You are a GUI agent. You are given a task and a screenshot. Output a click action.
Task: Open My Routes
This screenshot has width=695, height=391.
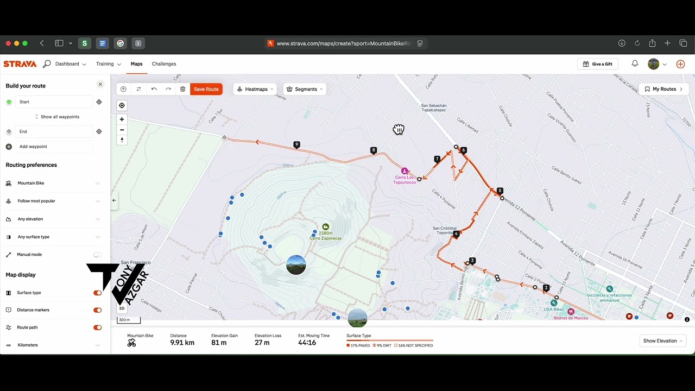[664, 89]
